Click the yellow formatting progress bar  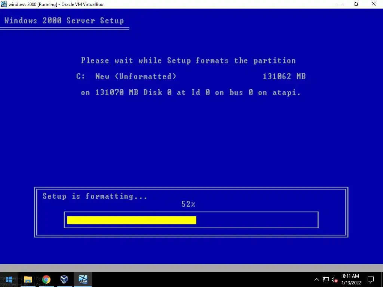132,220
